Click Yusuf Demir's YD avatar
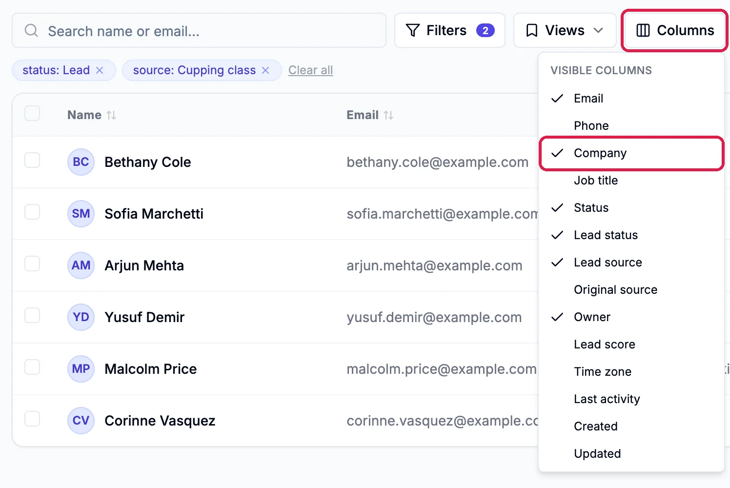 point(81,317)
